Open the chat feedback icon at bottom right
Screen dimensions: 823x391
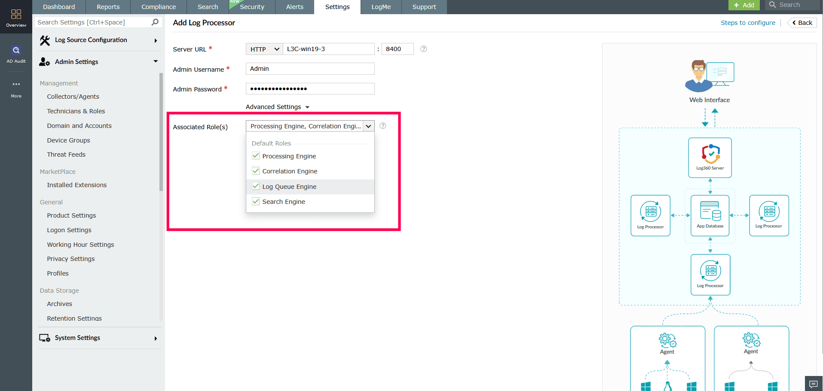click(814, 384)
